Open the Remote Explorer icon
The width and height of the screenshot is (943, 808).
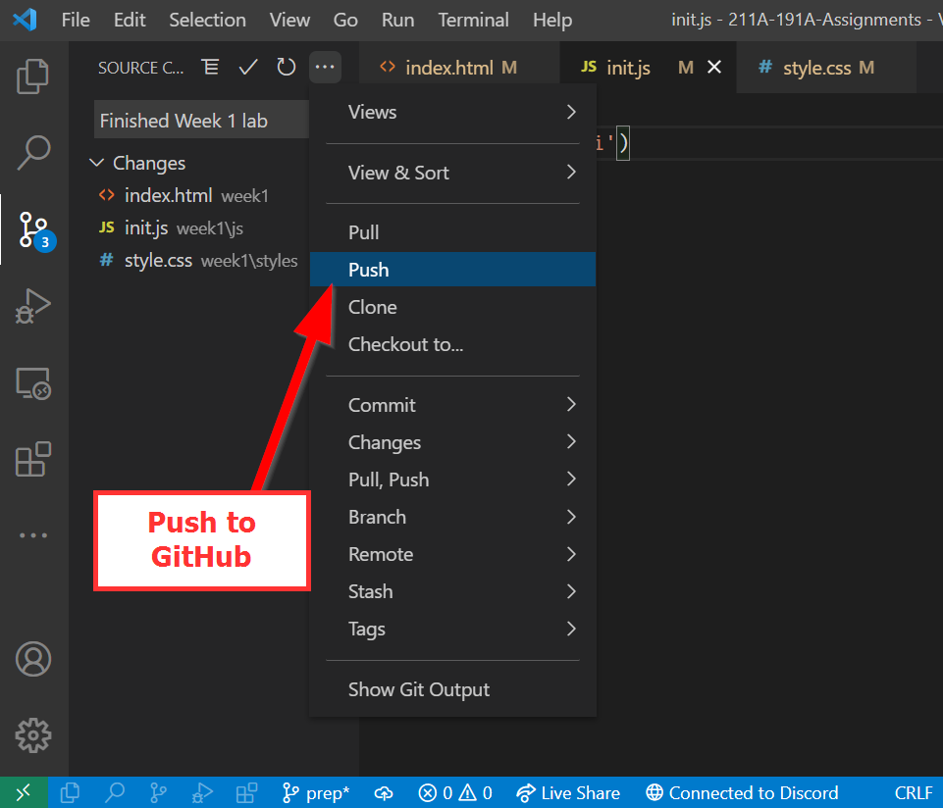pos(33,382)
